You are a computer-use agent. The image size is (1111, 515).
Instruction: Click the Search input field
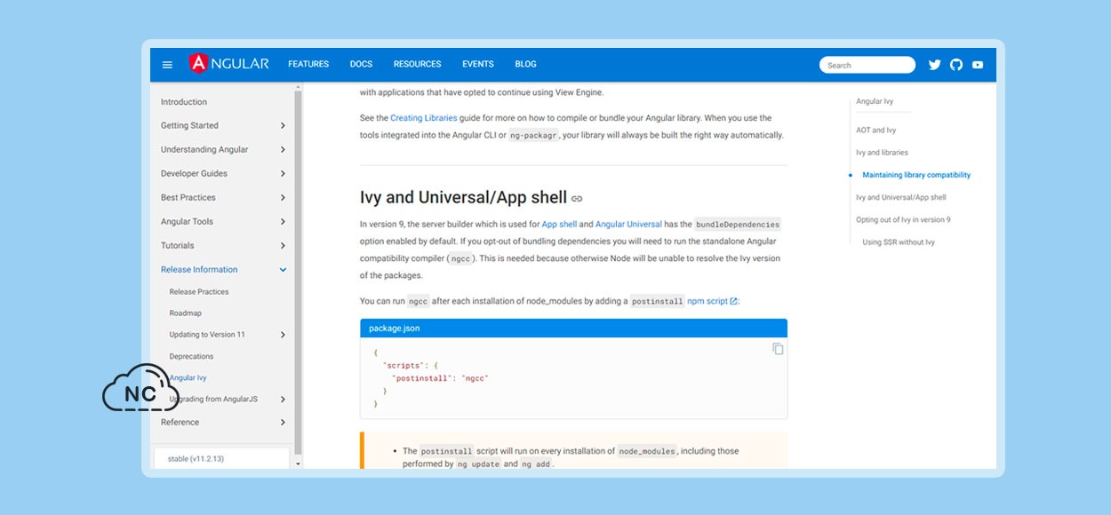[x=867, y=65]
